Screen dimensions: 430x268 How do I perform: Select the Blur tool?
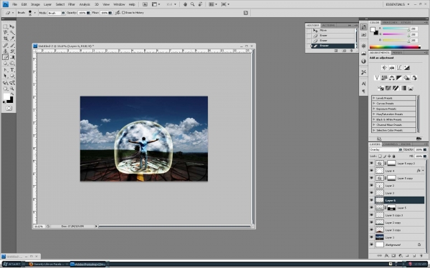(x=5, y=63)
